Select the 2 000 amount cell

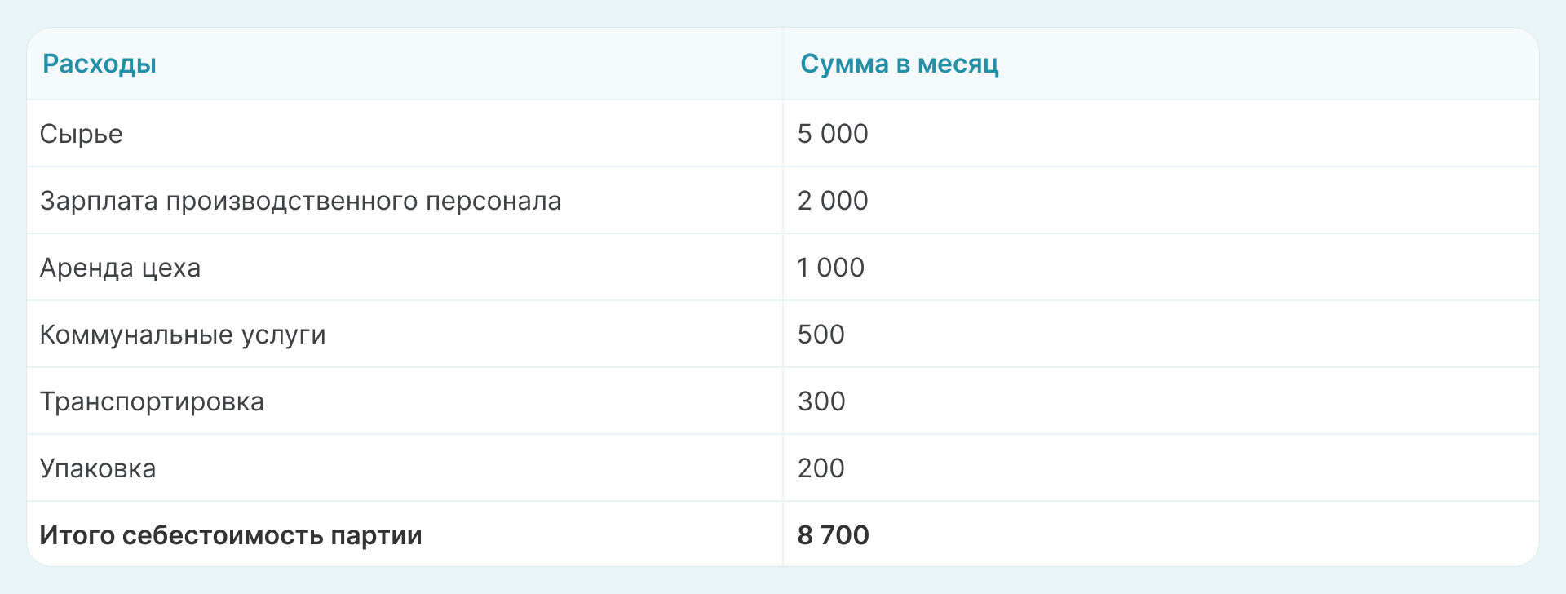(833, 201)
